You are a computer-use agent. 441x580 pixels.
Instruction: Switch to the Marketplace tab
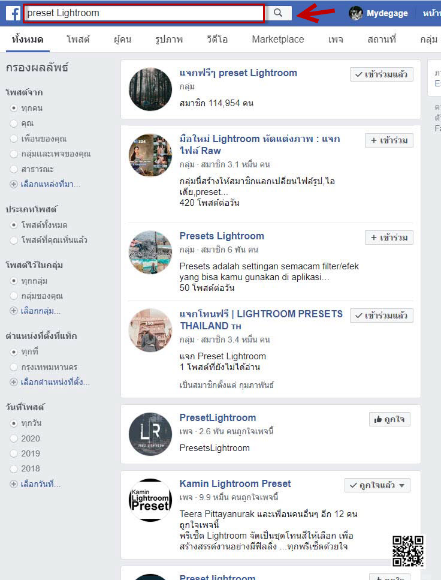coord(278,39)
